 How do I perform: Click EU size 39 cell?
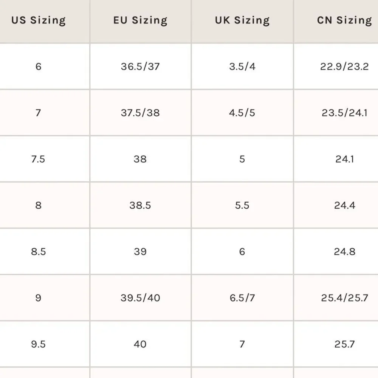pos(140,251)
